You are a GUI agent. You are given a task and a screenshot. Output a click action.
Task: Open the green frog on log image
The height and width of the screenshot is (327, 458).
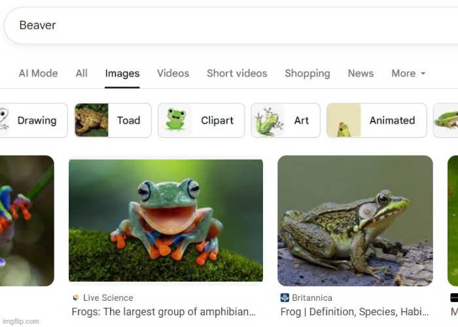pyautogui.click(x=355, y=220)
